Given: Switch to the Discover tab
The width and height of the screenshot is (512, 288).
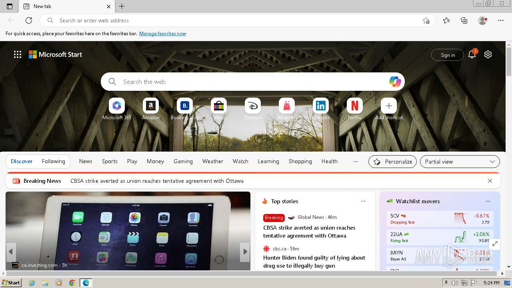Looking at the screenshot, I should (x=22, y=162).
